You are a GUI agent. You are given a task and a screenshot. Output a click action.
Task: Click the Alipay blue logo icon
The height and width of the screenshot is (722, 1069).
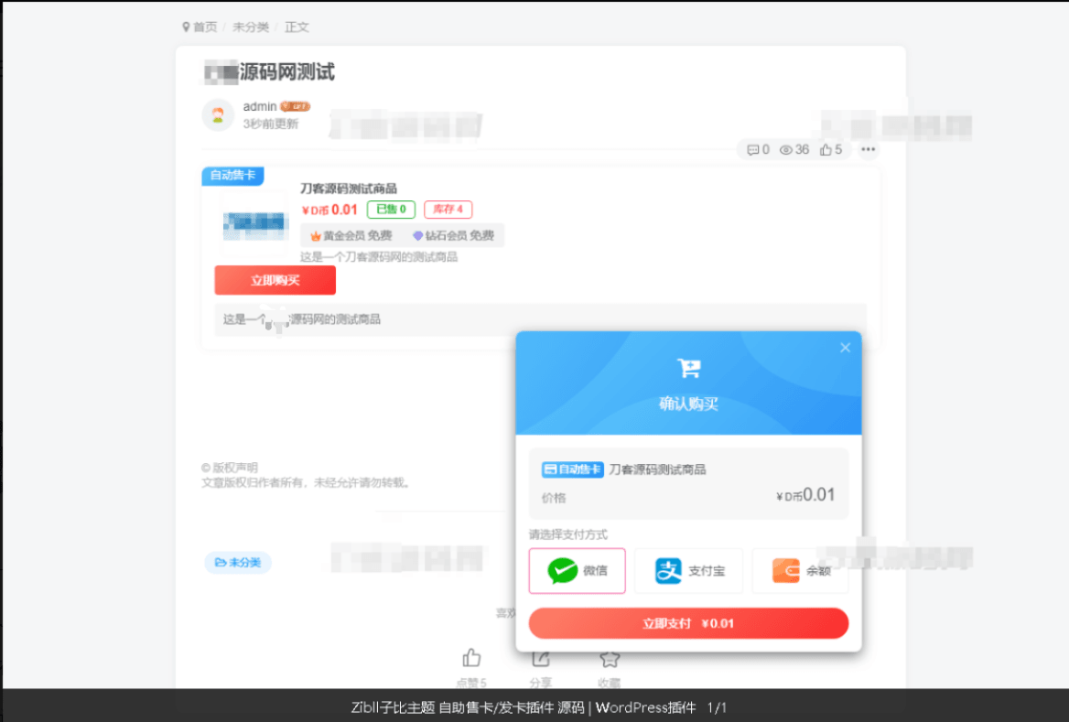[x=668, y=571]
